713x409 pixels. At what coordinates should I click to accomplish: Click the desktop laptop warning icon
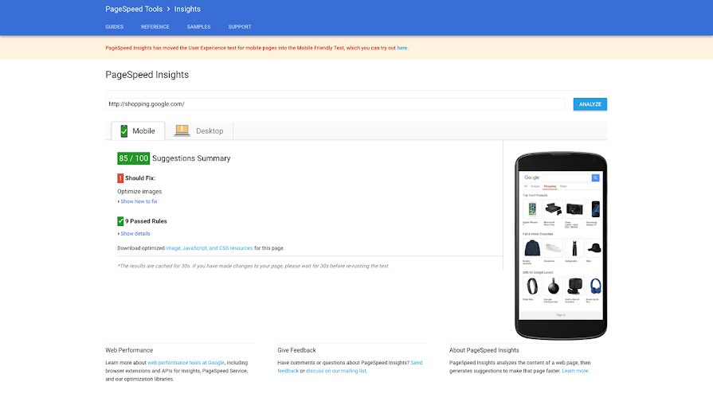pos(182,130)
